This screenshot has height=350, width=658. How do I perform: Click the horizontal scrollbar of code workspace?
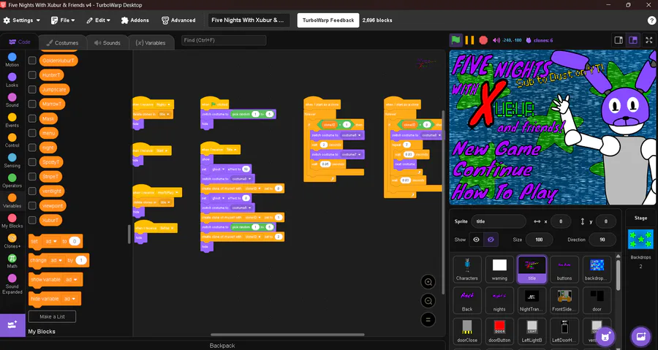tap(287, 335)
